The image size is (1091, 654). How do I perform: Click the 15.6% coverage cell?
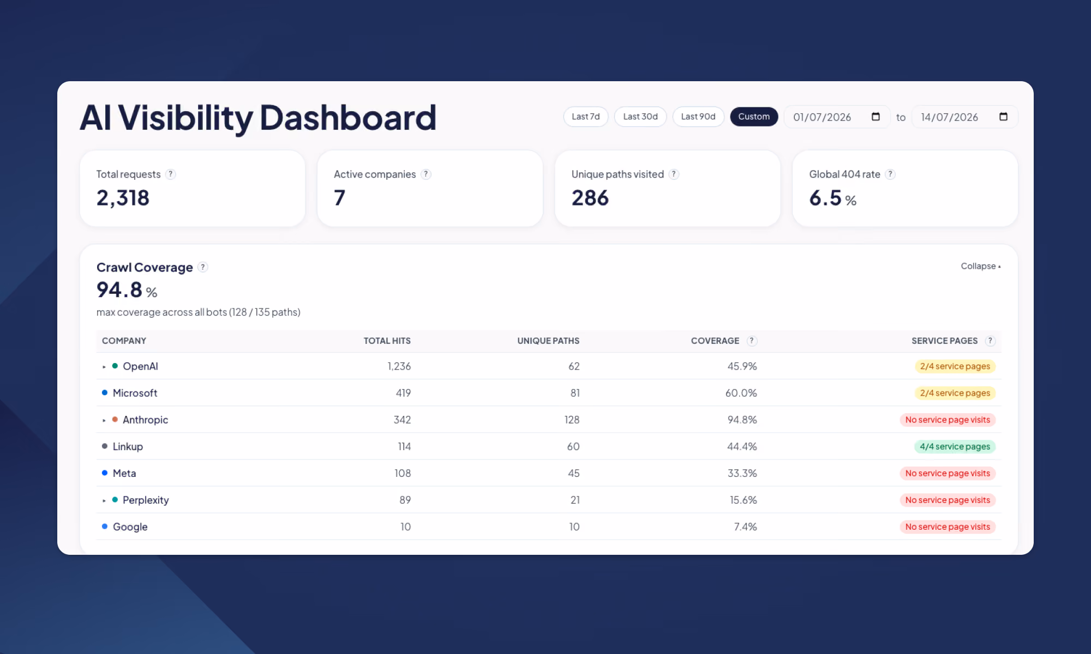coord(743,500)
